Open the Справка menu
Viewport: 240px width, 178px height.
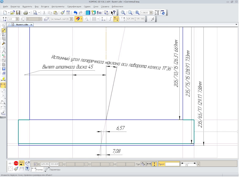click(x=105, y=6)
